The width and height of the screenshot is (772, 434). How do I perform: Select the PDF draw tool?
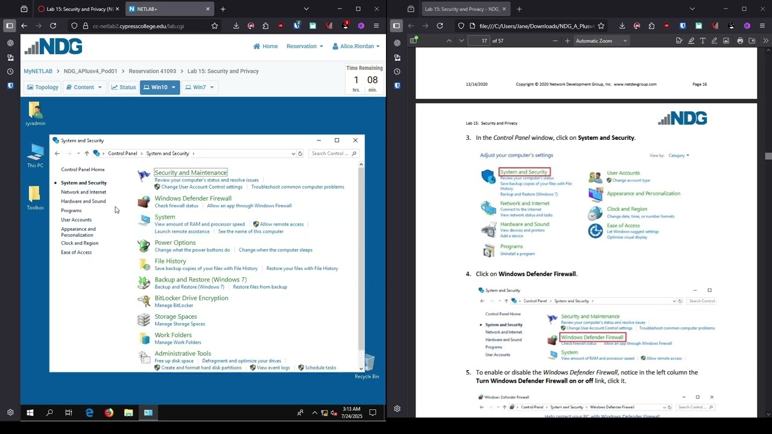pyautogui.click(x=715, y=41)
